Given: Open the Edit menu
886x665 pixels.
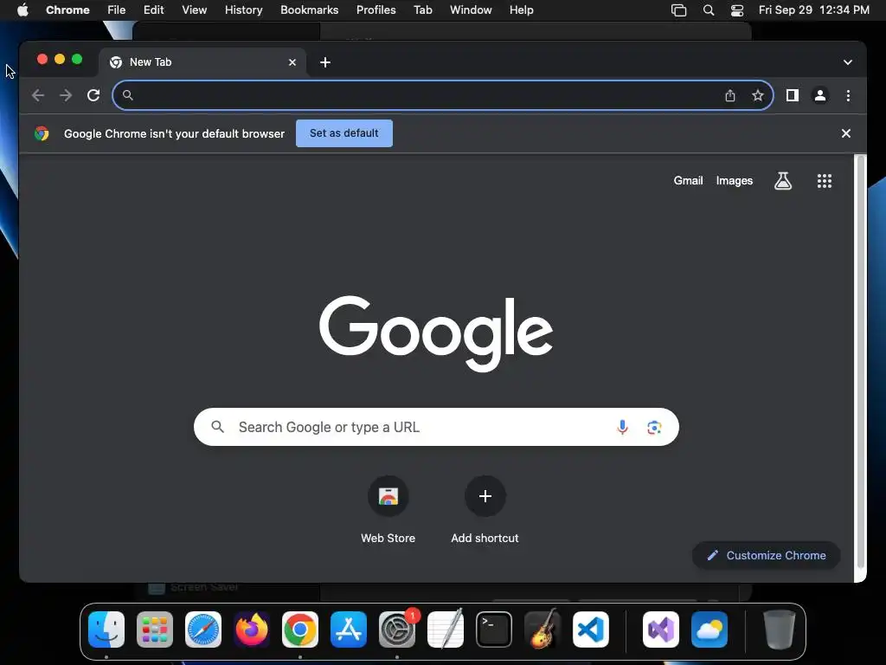Looking at the screenshot, I should 153,10.
